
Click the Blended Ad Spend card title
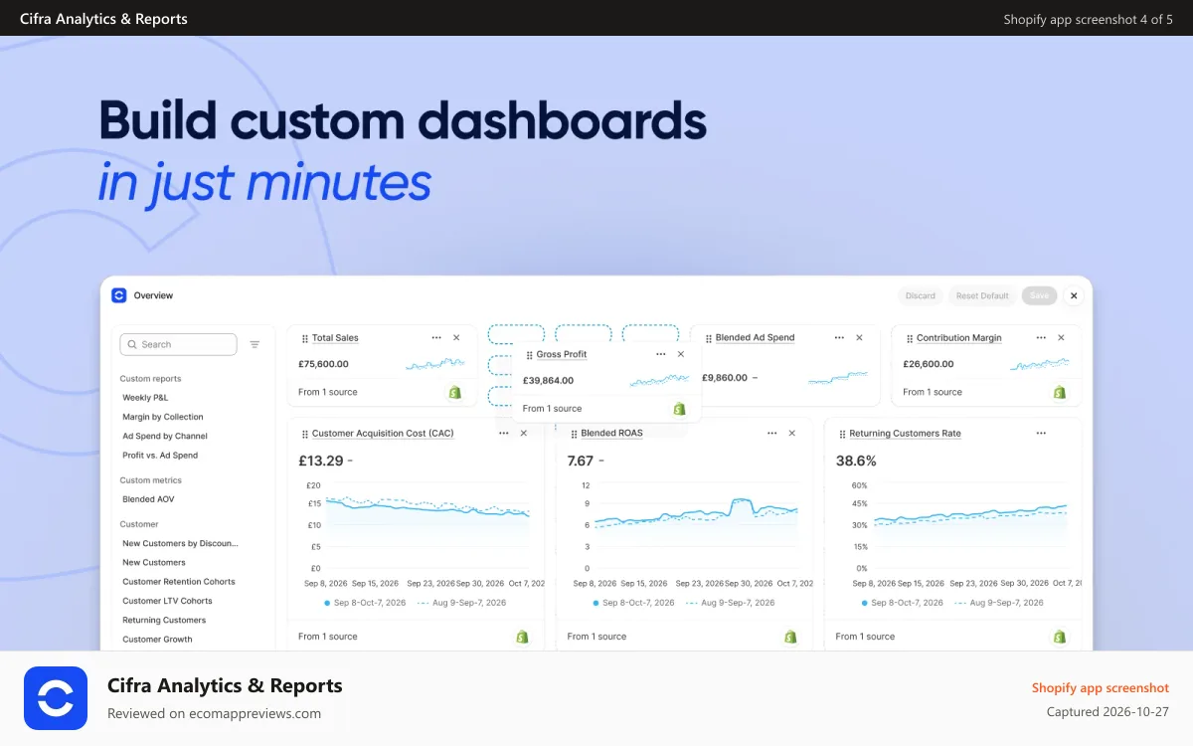(x=756, y=338)
